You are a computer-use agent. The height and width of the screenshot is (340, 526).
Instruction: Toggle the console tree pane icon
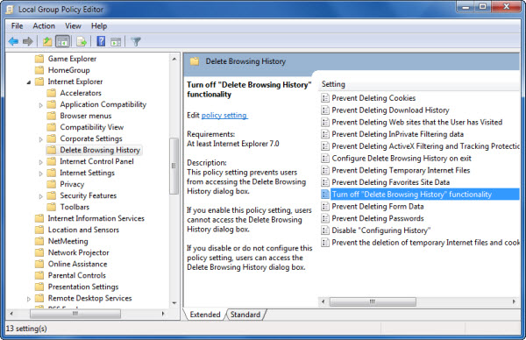63,41
